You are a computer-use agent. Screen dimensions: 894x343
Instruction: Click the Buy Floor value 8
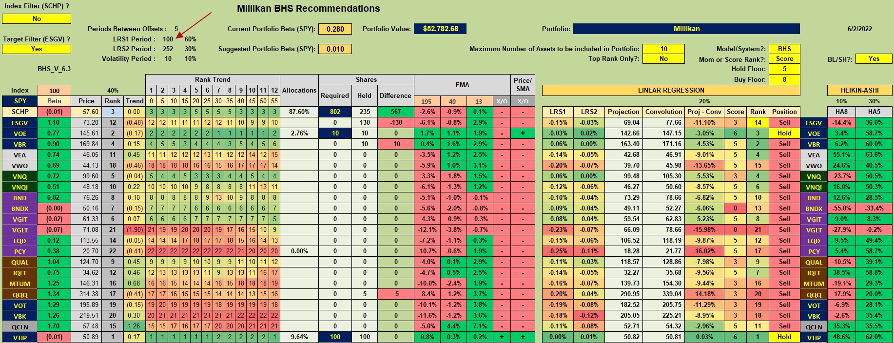pyautogui.click(x=784, y=79)
